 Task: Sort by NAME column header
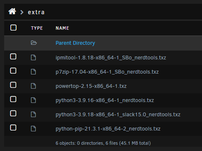pos(62,28)
